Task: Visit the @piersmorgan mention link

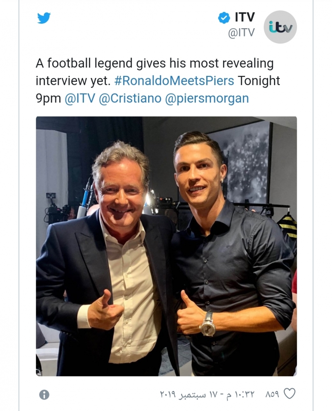Action: pyautogui.click(x=207, y=98)
